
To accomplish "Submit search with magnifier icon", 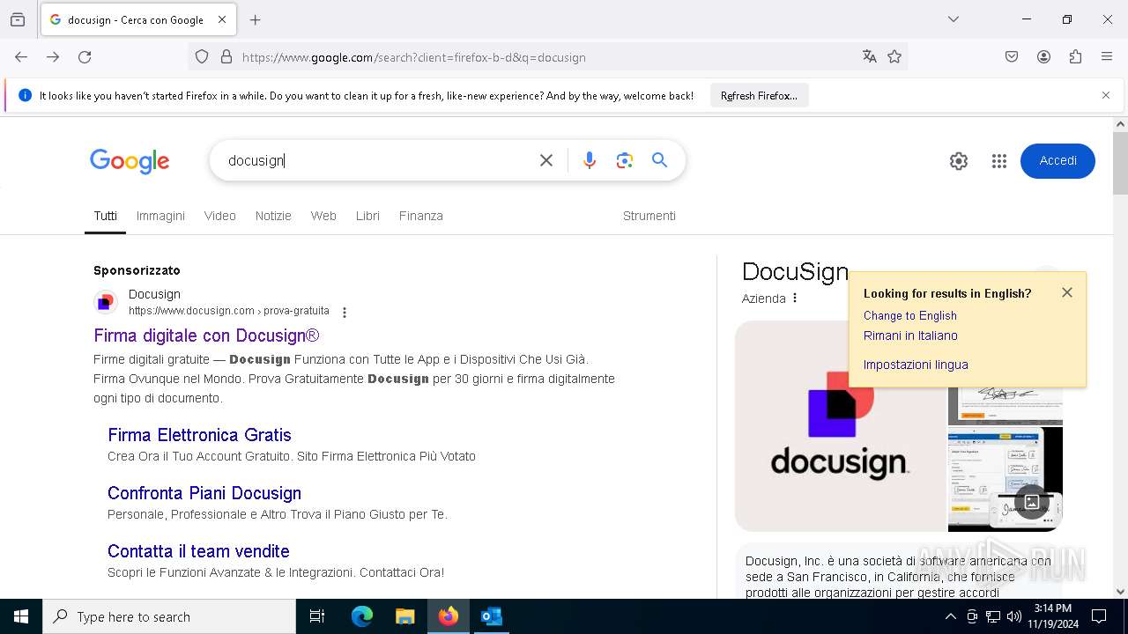I will point(659,160).
